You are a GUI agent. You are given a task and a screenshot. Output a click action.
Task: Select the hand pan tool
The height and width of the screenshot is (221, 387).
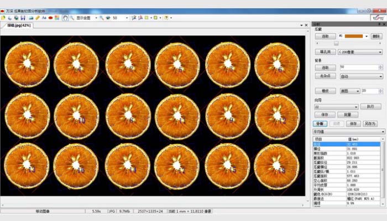click(65, 18)
